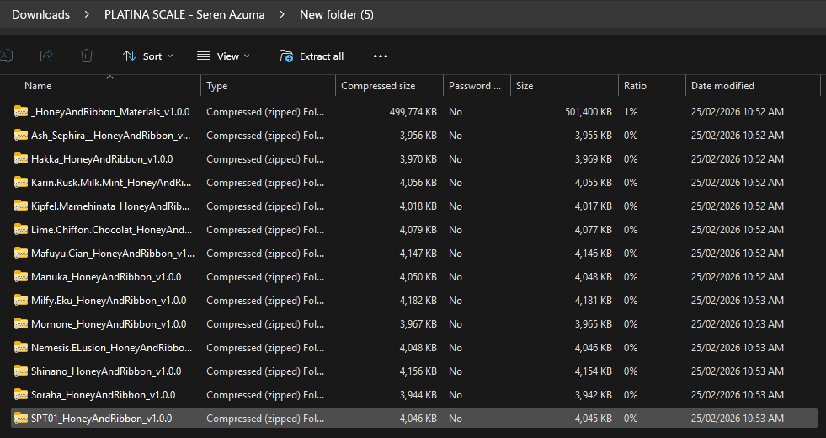Click the Delete trash icon
826x438 pixels.
click(x=87, y=56)
